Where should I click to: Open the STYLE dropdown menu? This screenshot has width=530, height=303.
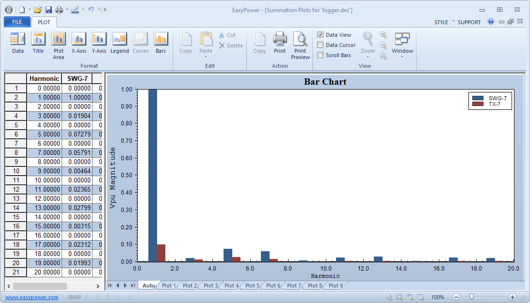pos(441,22)
